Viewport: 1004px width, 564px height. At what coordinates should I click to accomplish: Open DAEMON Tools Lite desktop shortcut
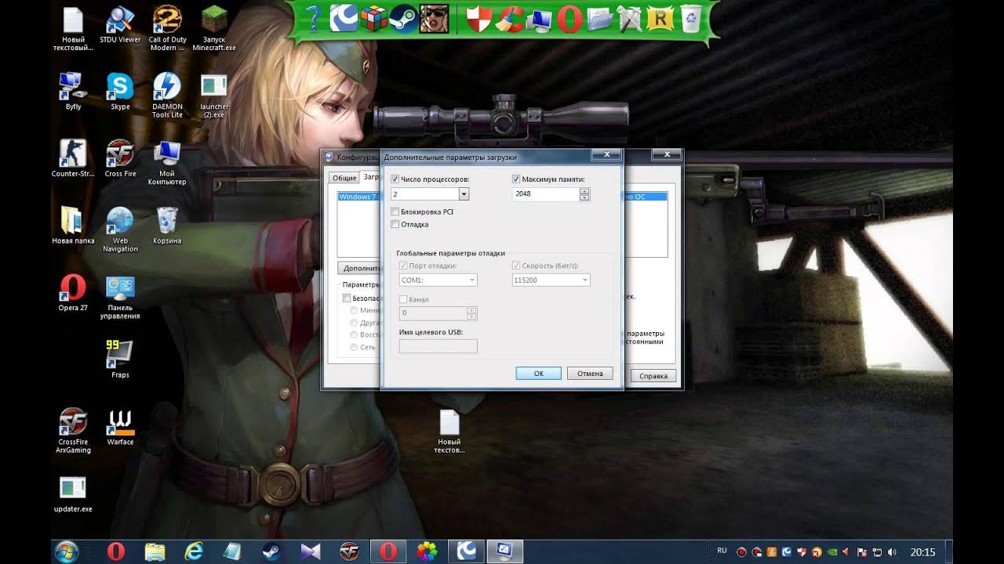pos(167,96)
